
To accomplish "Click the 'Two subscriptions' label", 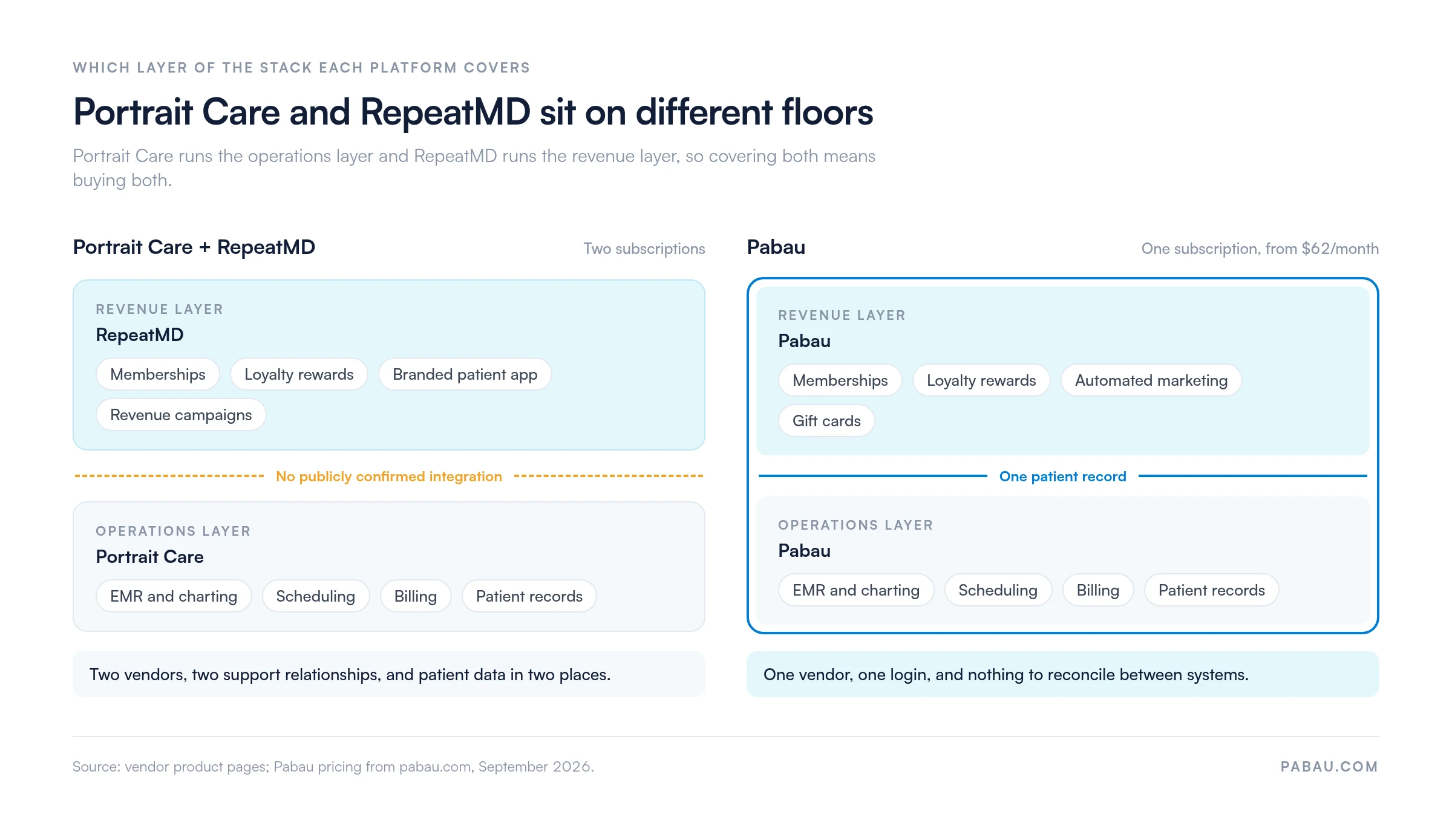I will tap(644, 249).
